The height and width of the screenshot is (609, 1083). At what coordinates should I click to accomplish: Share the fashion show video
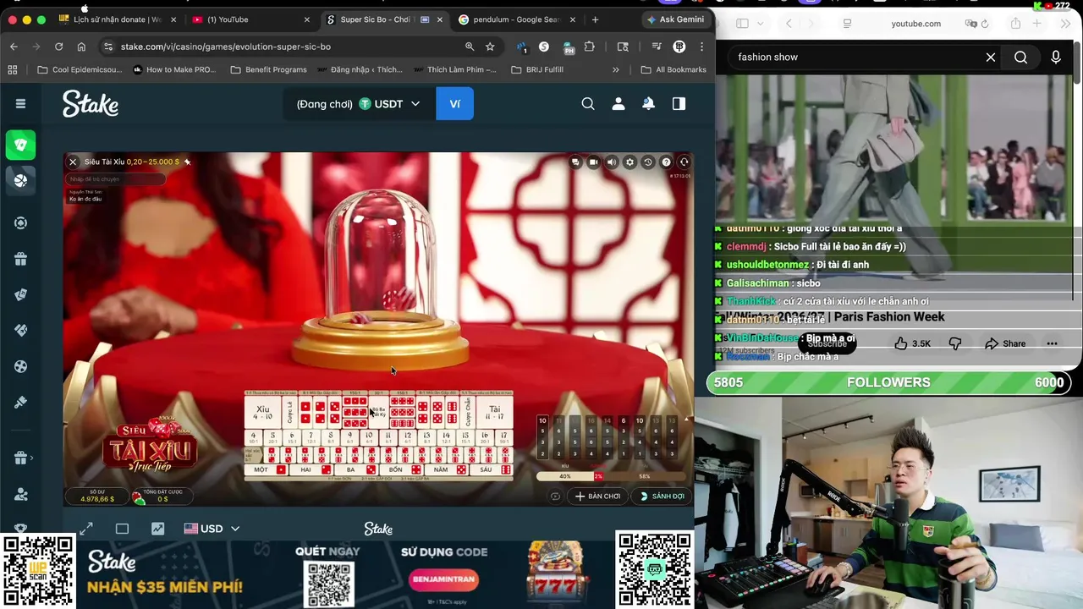(1005, 343)
